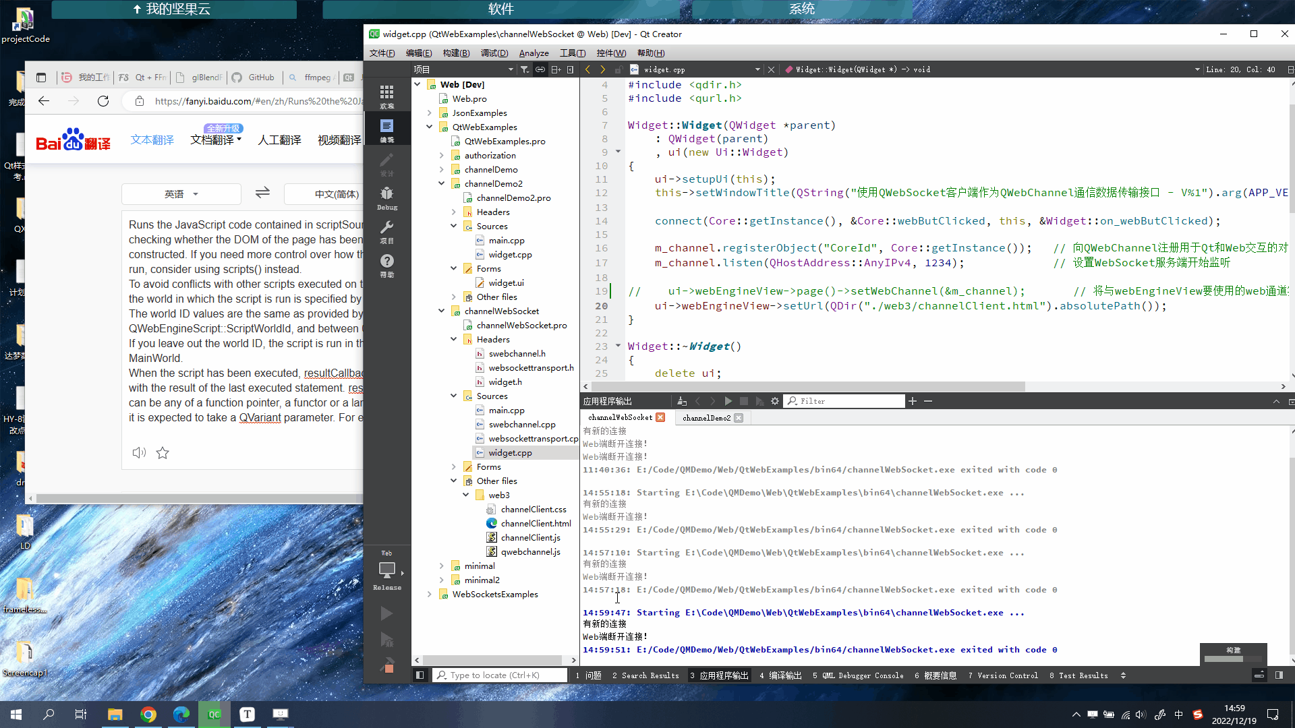Viewport: 1295px width, 728px height.
Task: Increase output font size with plus
Action: tap(913, 401)
